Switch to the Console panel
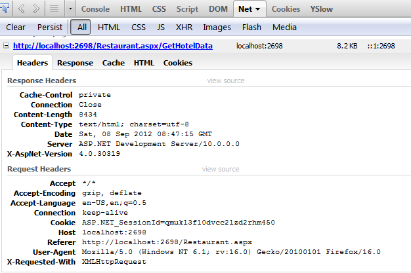Screen dimensions: 411x273 pyautogui.click(x=95, y=9)
